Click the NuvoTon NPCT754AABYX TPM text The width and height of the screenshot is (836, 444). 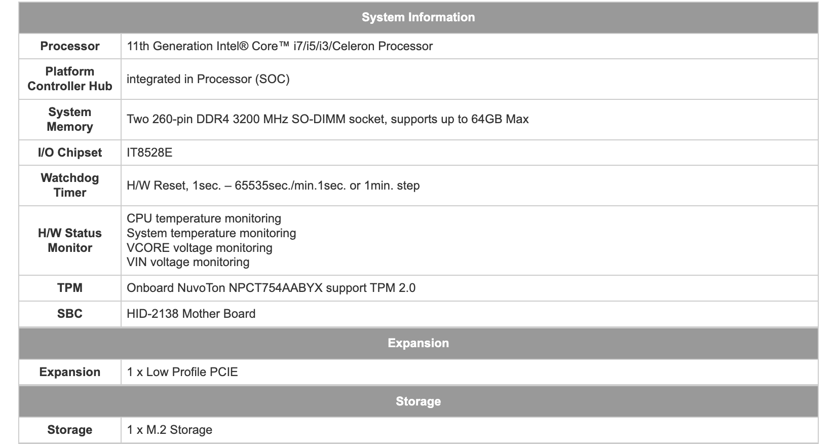click(x=271, y=288)
